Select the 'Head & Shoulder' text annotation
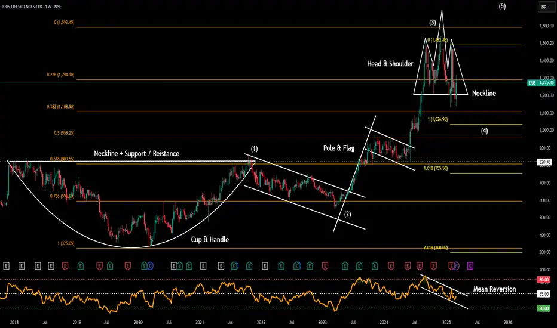557x328 pixels. click(x=390, y=64)
